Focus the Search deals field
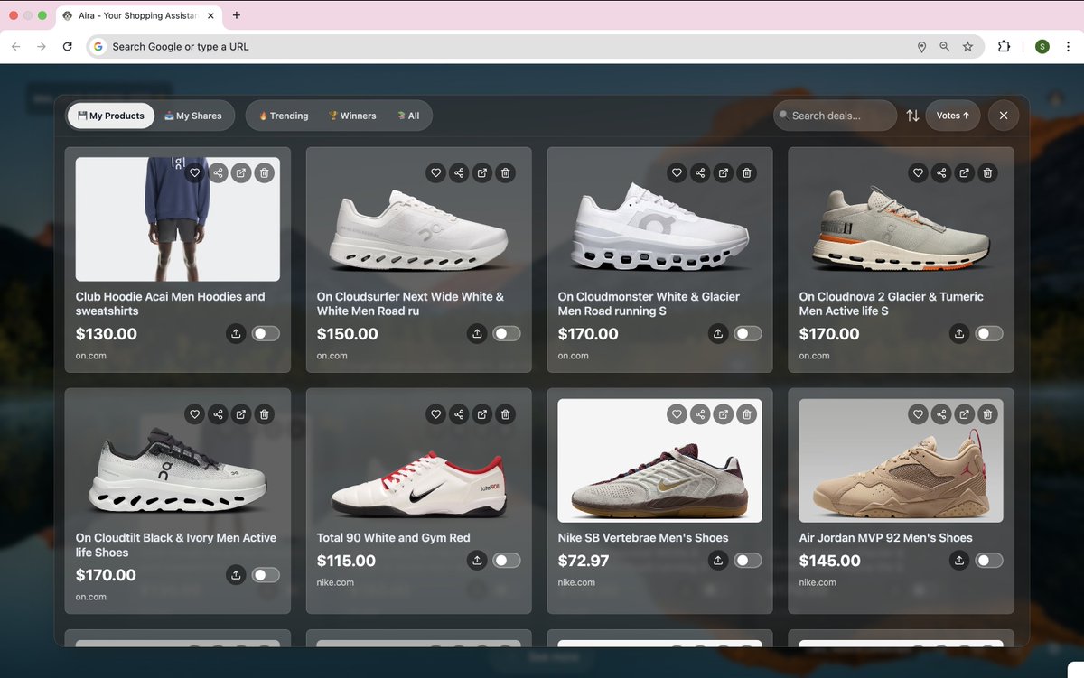Viewport: 1084px width, 678px height. tap(836, 116)
